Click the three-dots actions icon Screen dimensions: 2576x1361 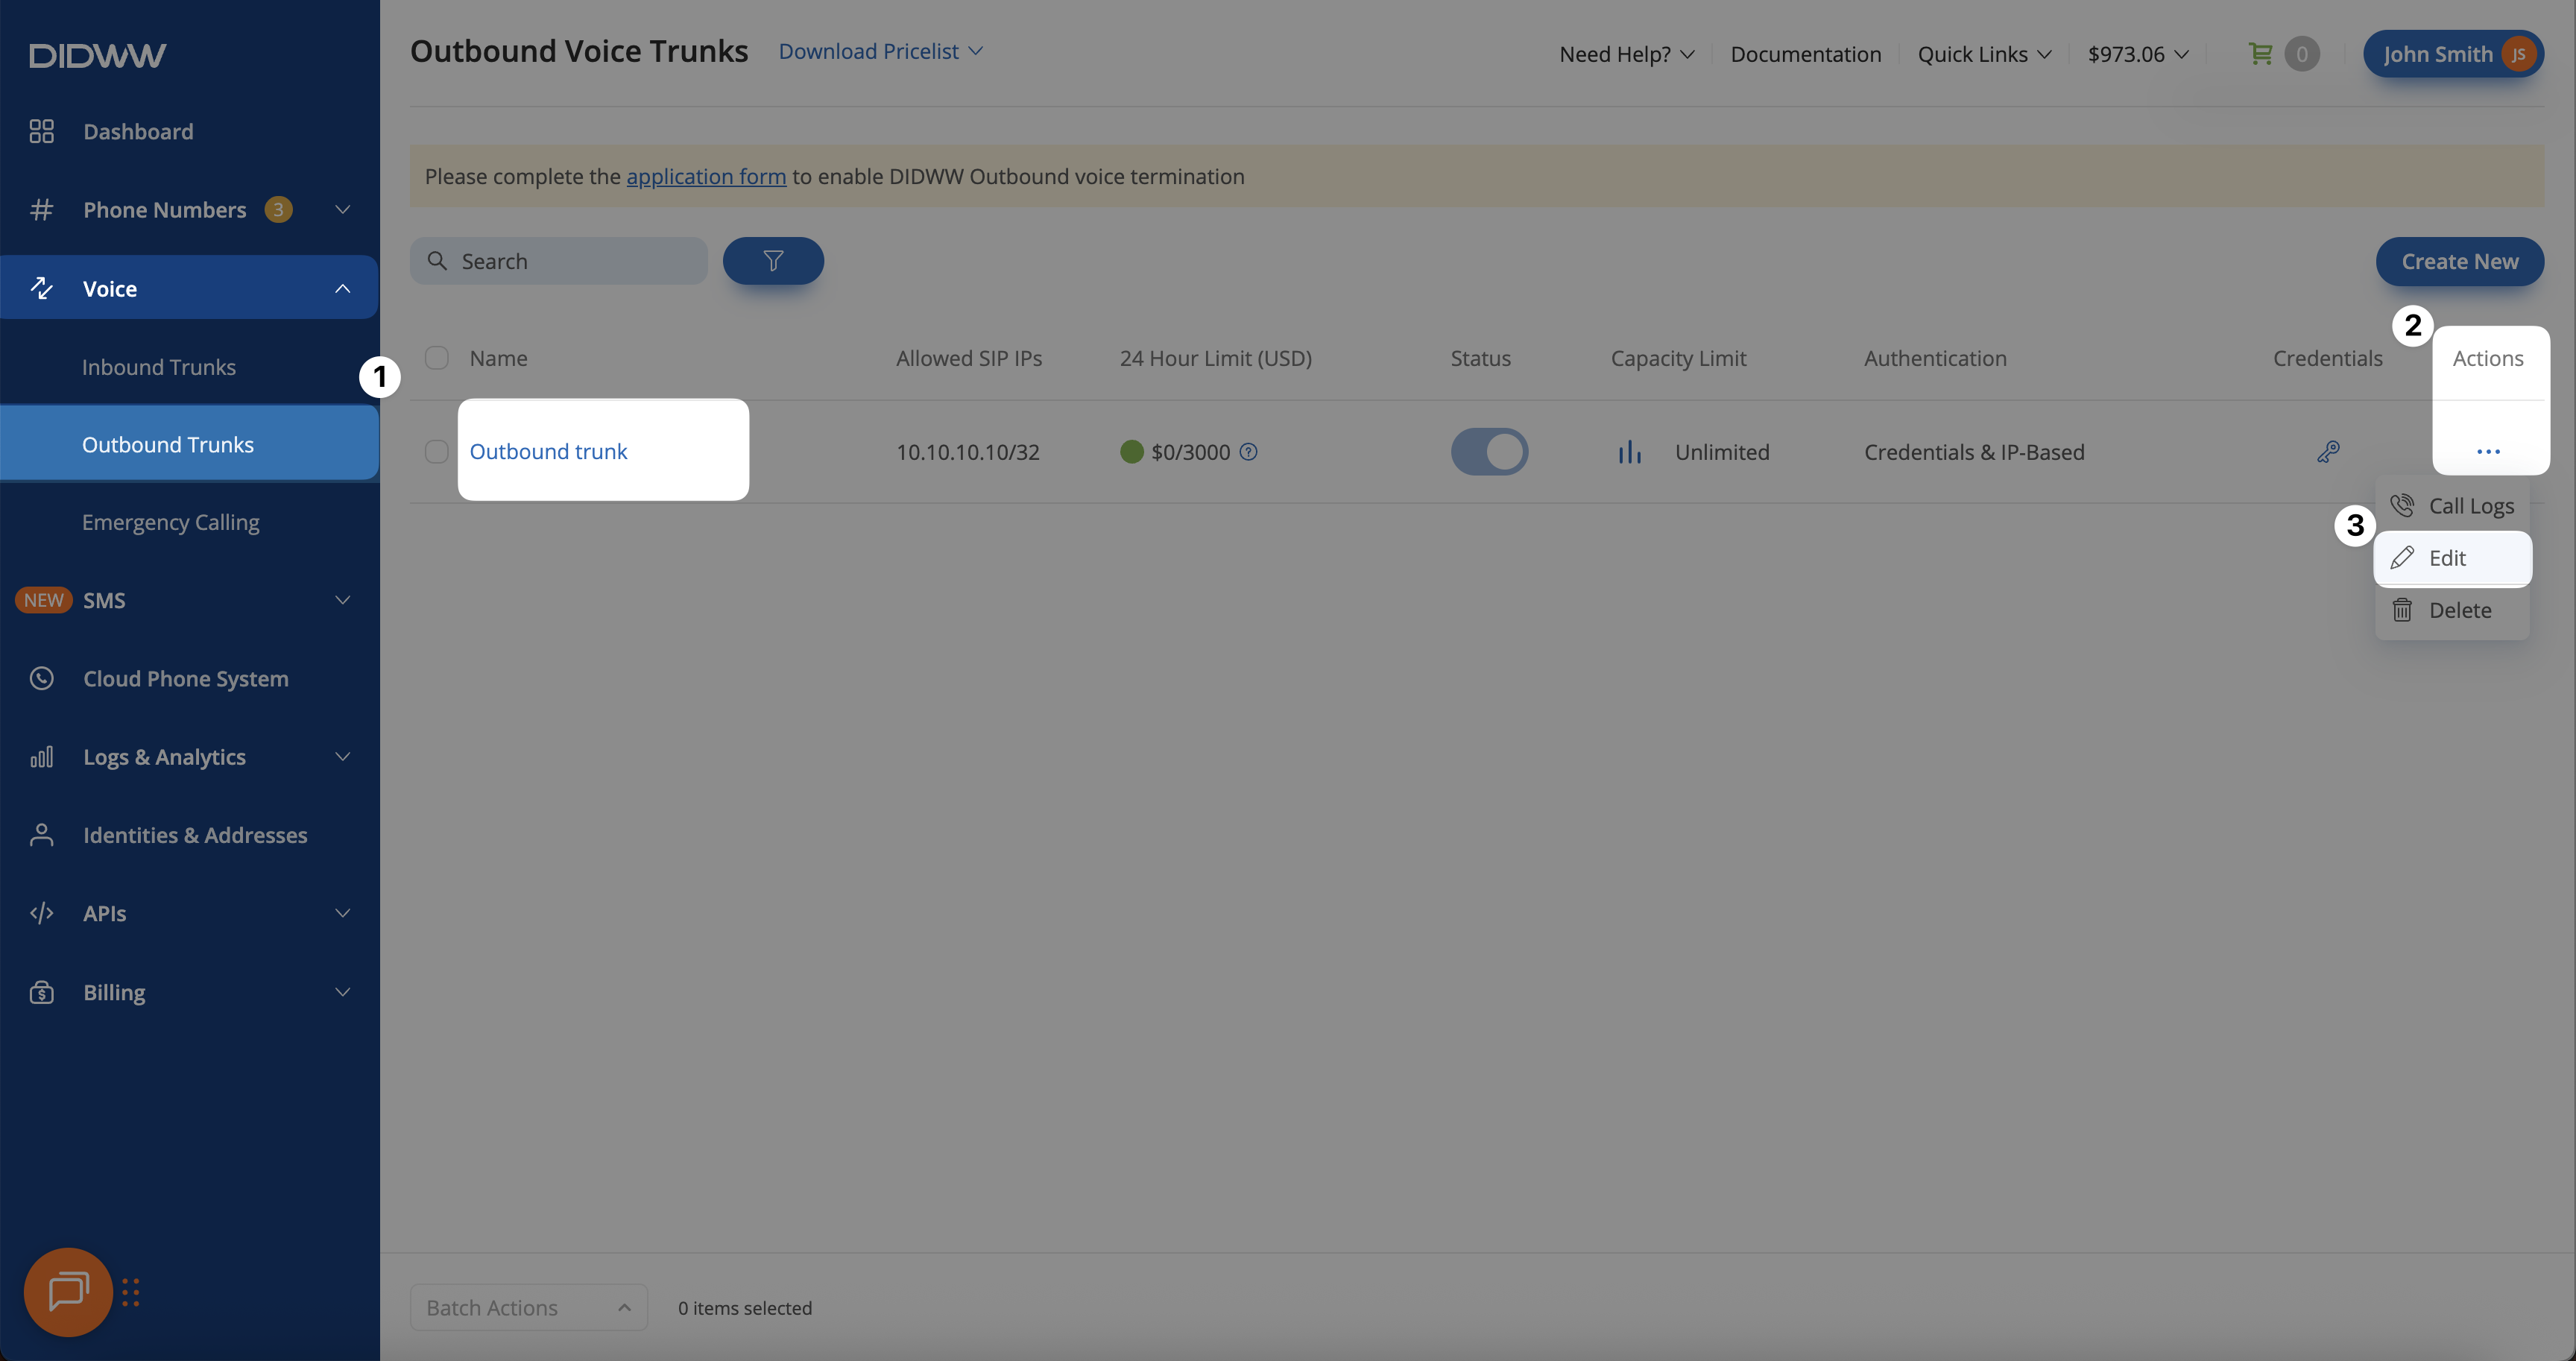click(x=2488, y=452)
